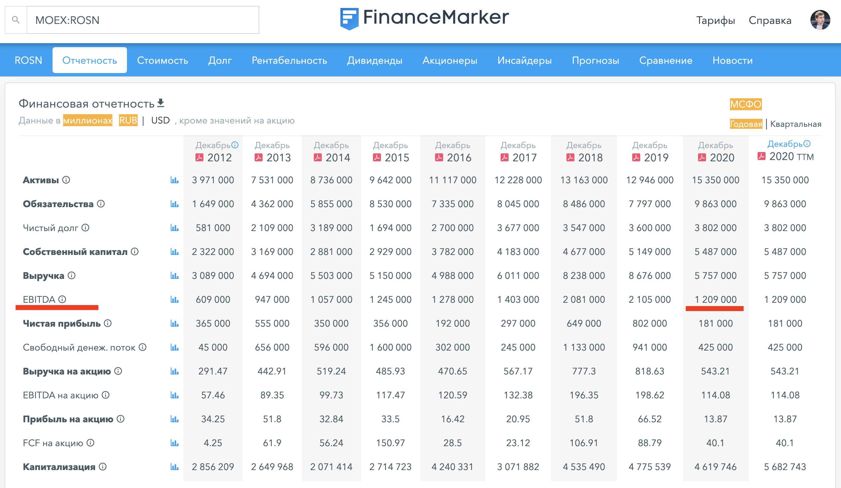Viewport: 841px width, 488px height.
Task: Click the info icon next to Чистый долг
Action: (85, 227)
